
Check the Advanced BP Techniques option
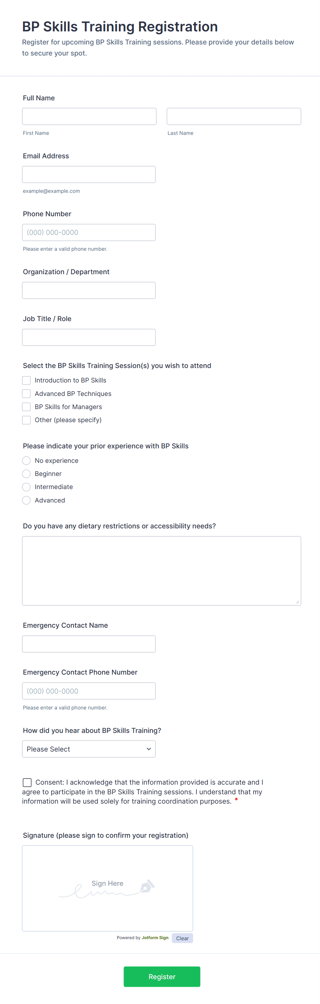pyautogui.click(x=26, y=393)
